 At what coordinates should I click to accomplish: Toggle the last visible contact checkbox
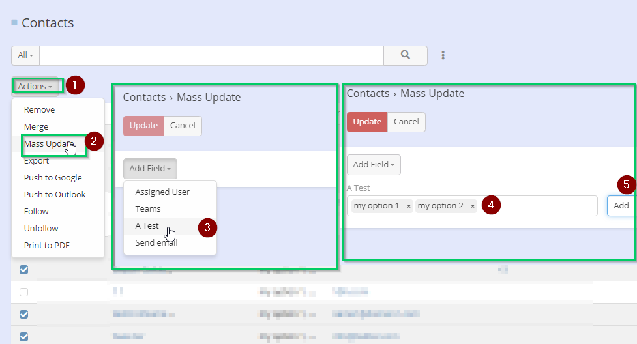point(24,337)
